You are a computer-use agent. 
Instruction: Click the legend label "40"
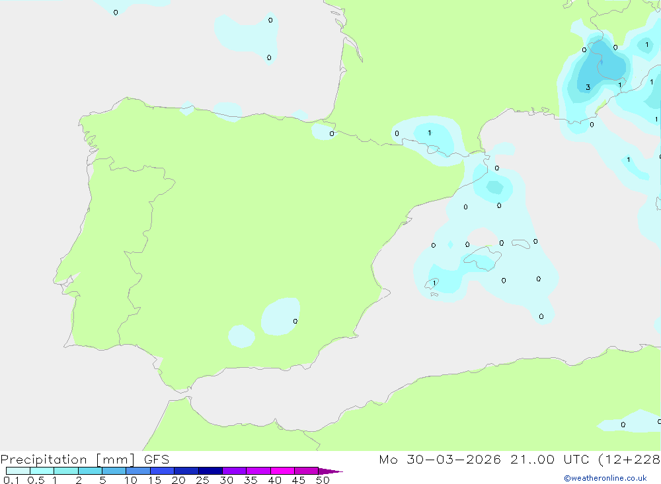[275, 480]
